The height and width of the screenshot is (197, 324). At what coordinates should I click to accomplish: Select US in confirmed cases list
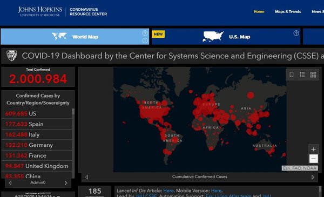[x=37, y=113]
